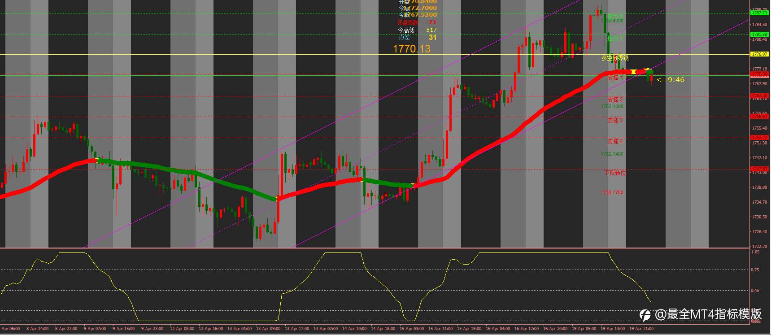
Task: Click the 13 Apr 01:00 time label
Action: tap(240, 328)
